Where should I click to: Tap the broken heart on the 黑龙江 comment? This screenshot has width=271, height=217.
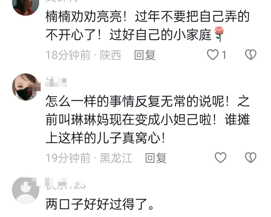click(251, 157)
